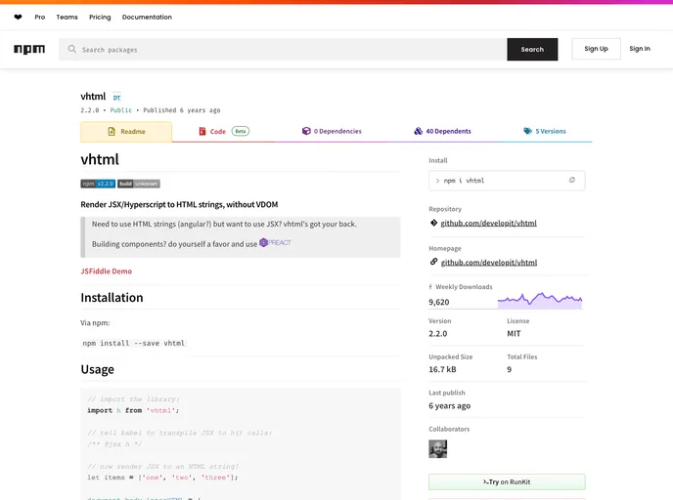This screenshot has height=500, width=673.
Task: Click the red Code file icon
Action: click(202, 131)
